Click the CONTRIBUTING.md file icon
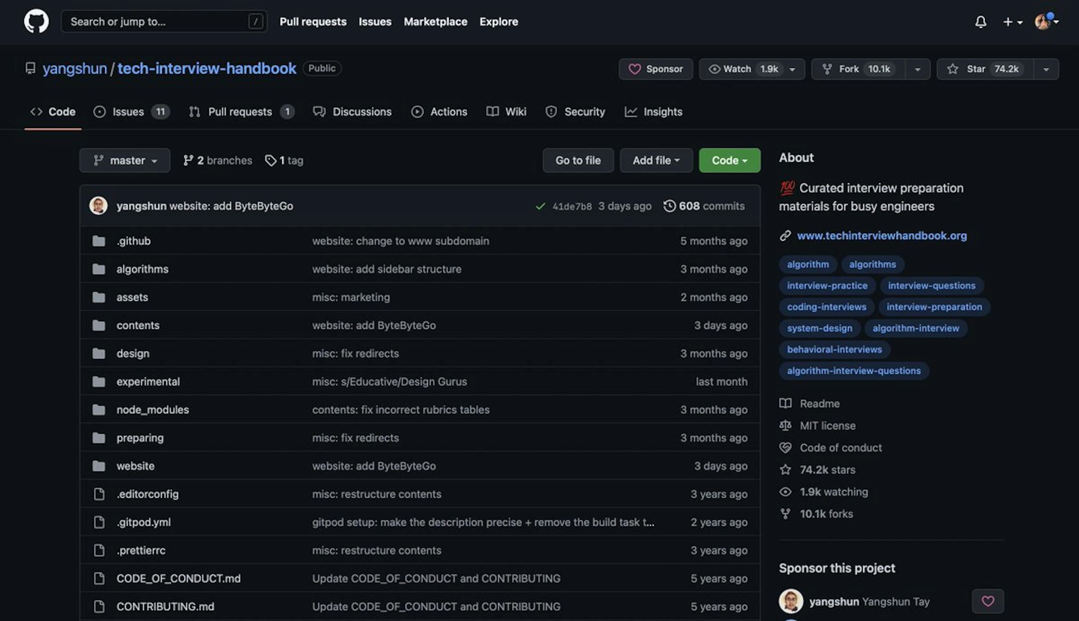This screenshot has width=1079, height=621. (99, 606)
